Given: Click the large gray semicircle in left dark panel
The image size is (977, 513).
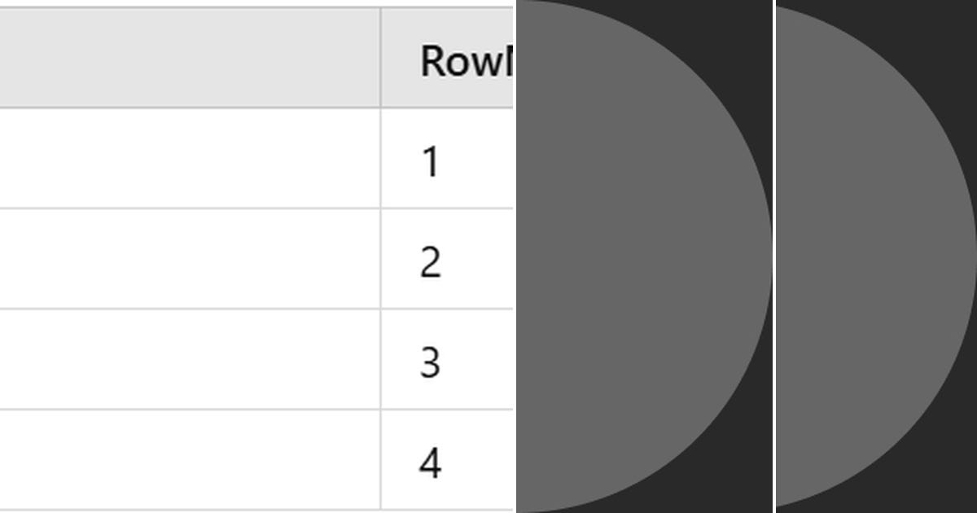Looking at the screenshot, I should (643, 256).
